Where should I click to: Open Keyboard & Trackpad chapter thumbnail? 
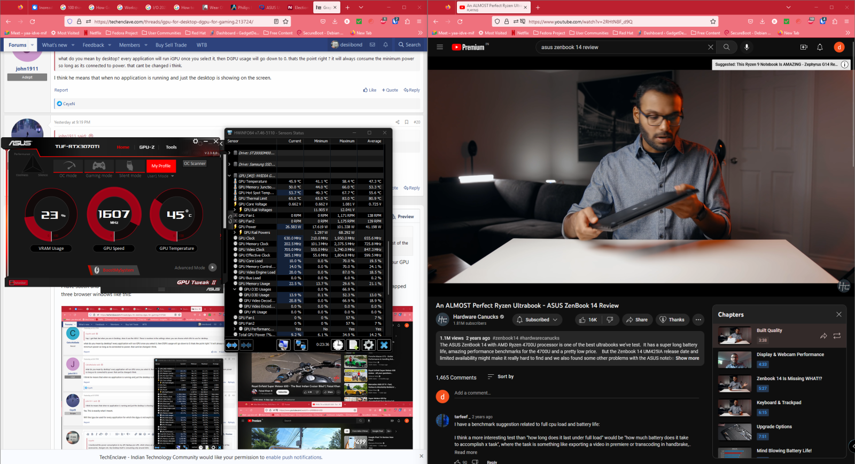(x=735, y=407)
